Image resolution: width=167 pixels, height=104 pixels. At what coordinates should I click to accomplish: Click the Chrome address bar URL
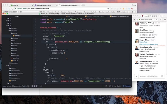point(36,9)
